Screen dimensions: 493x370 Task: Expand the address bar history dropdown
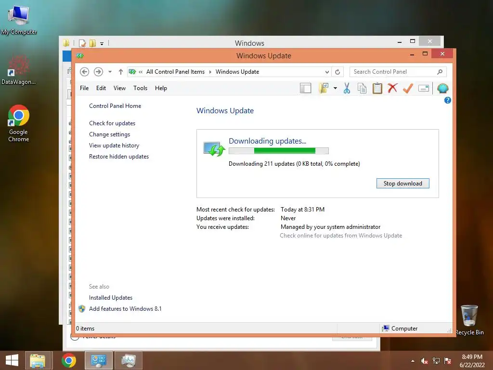pyautogui.click(x=327, y=72)
